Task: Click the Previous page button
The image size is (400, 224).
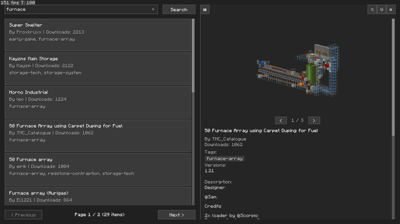Action: point(23,215)
